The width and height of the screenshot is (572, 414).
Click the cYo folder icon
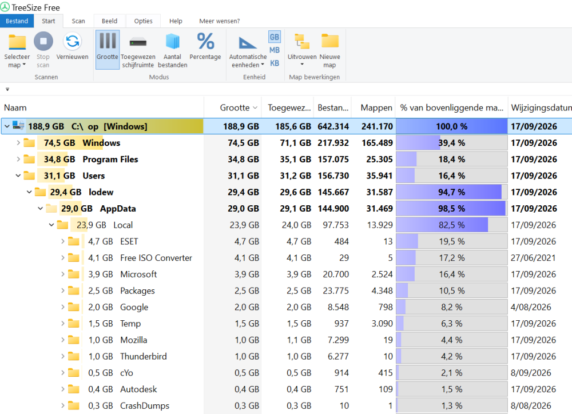74,372
